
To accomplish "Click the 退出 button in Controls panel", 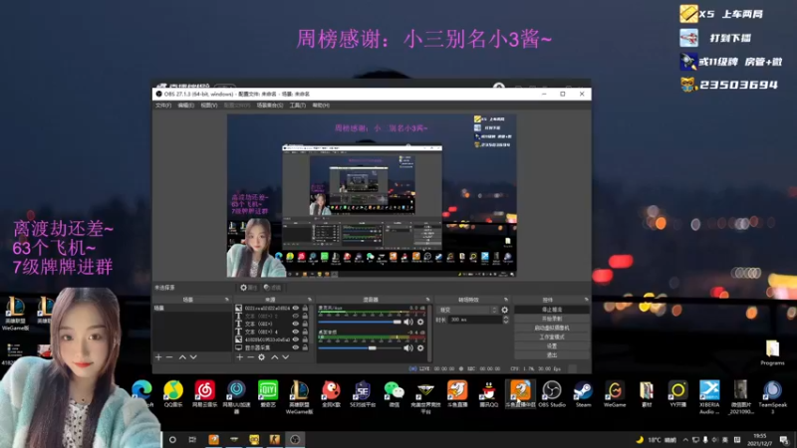I will point(552,355).
